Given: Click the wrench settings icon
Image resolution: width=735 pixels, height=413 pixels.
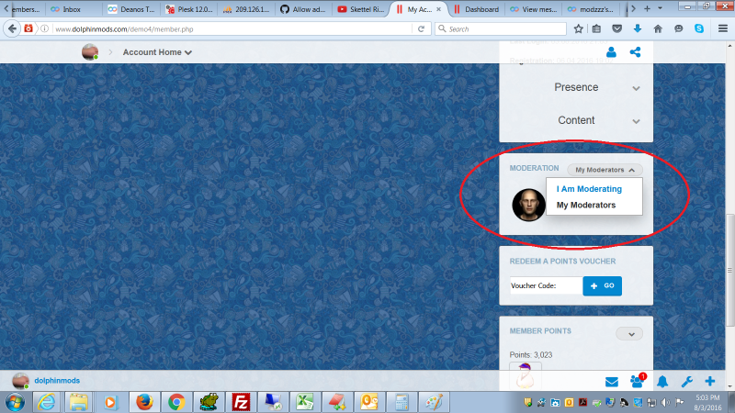Looking at the screenshot, I should (686, 382).
